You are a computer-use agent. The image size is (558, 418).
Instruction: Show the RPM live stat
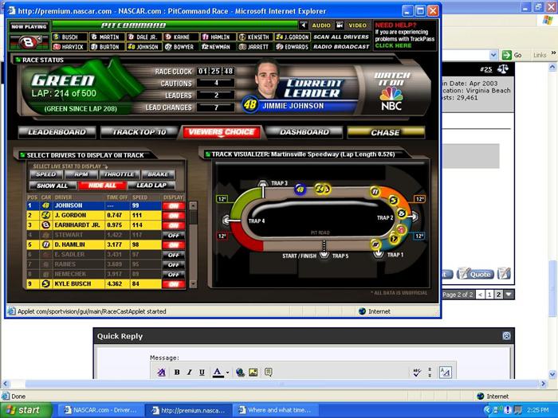(x=81, y=174)
